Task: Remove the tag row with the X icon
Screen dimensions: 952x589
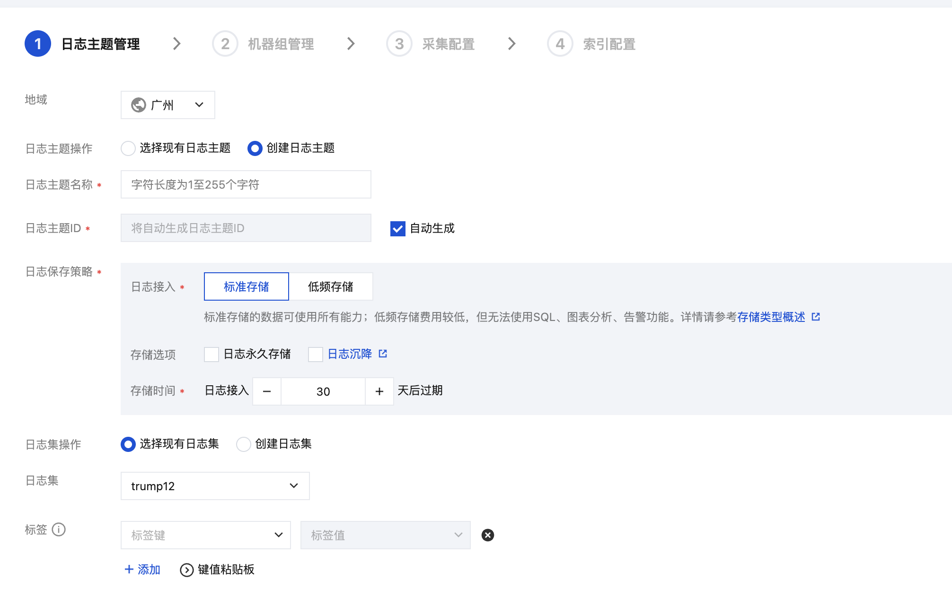Action: click(x=487, y=535)
